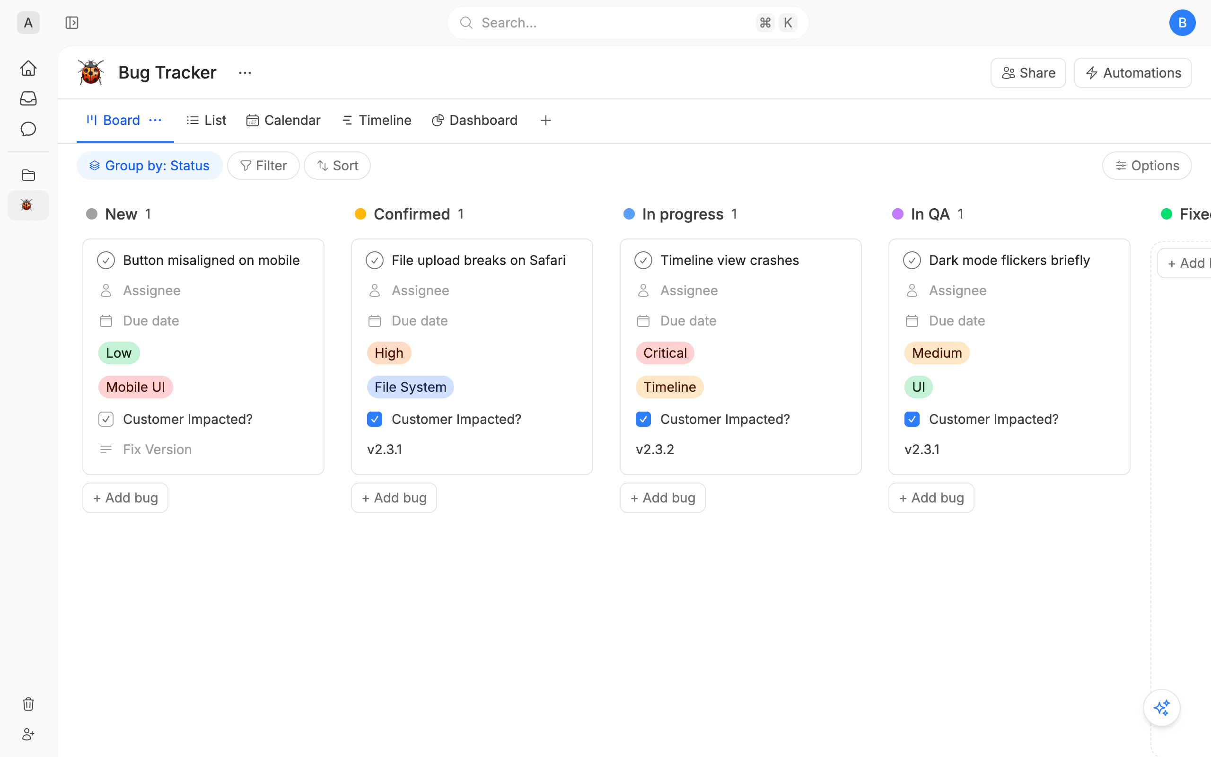Click v2.3.2 fix version text
This screenshot has width=1211, height=757.
point(655,449)
